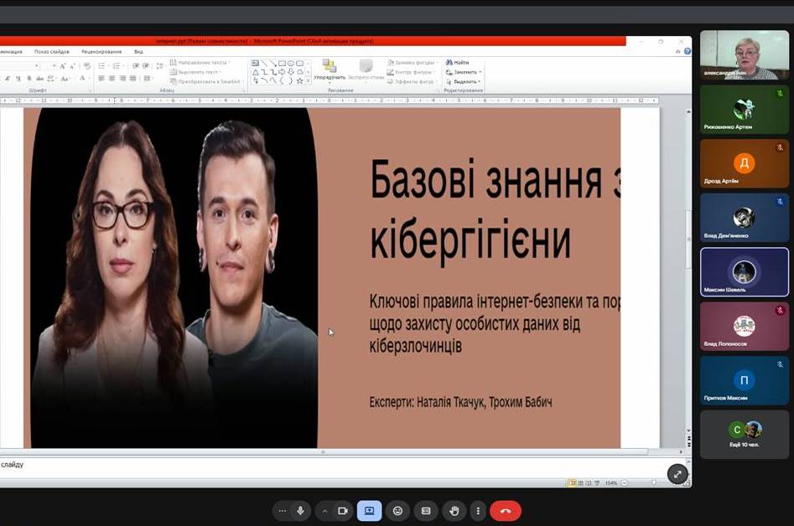Open audio settings dots beside the microphone
The image size is (794, 526).
[x=282, y=511]
